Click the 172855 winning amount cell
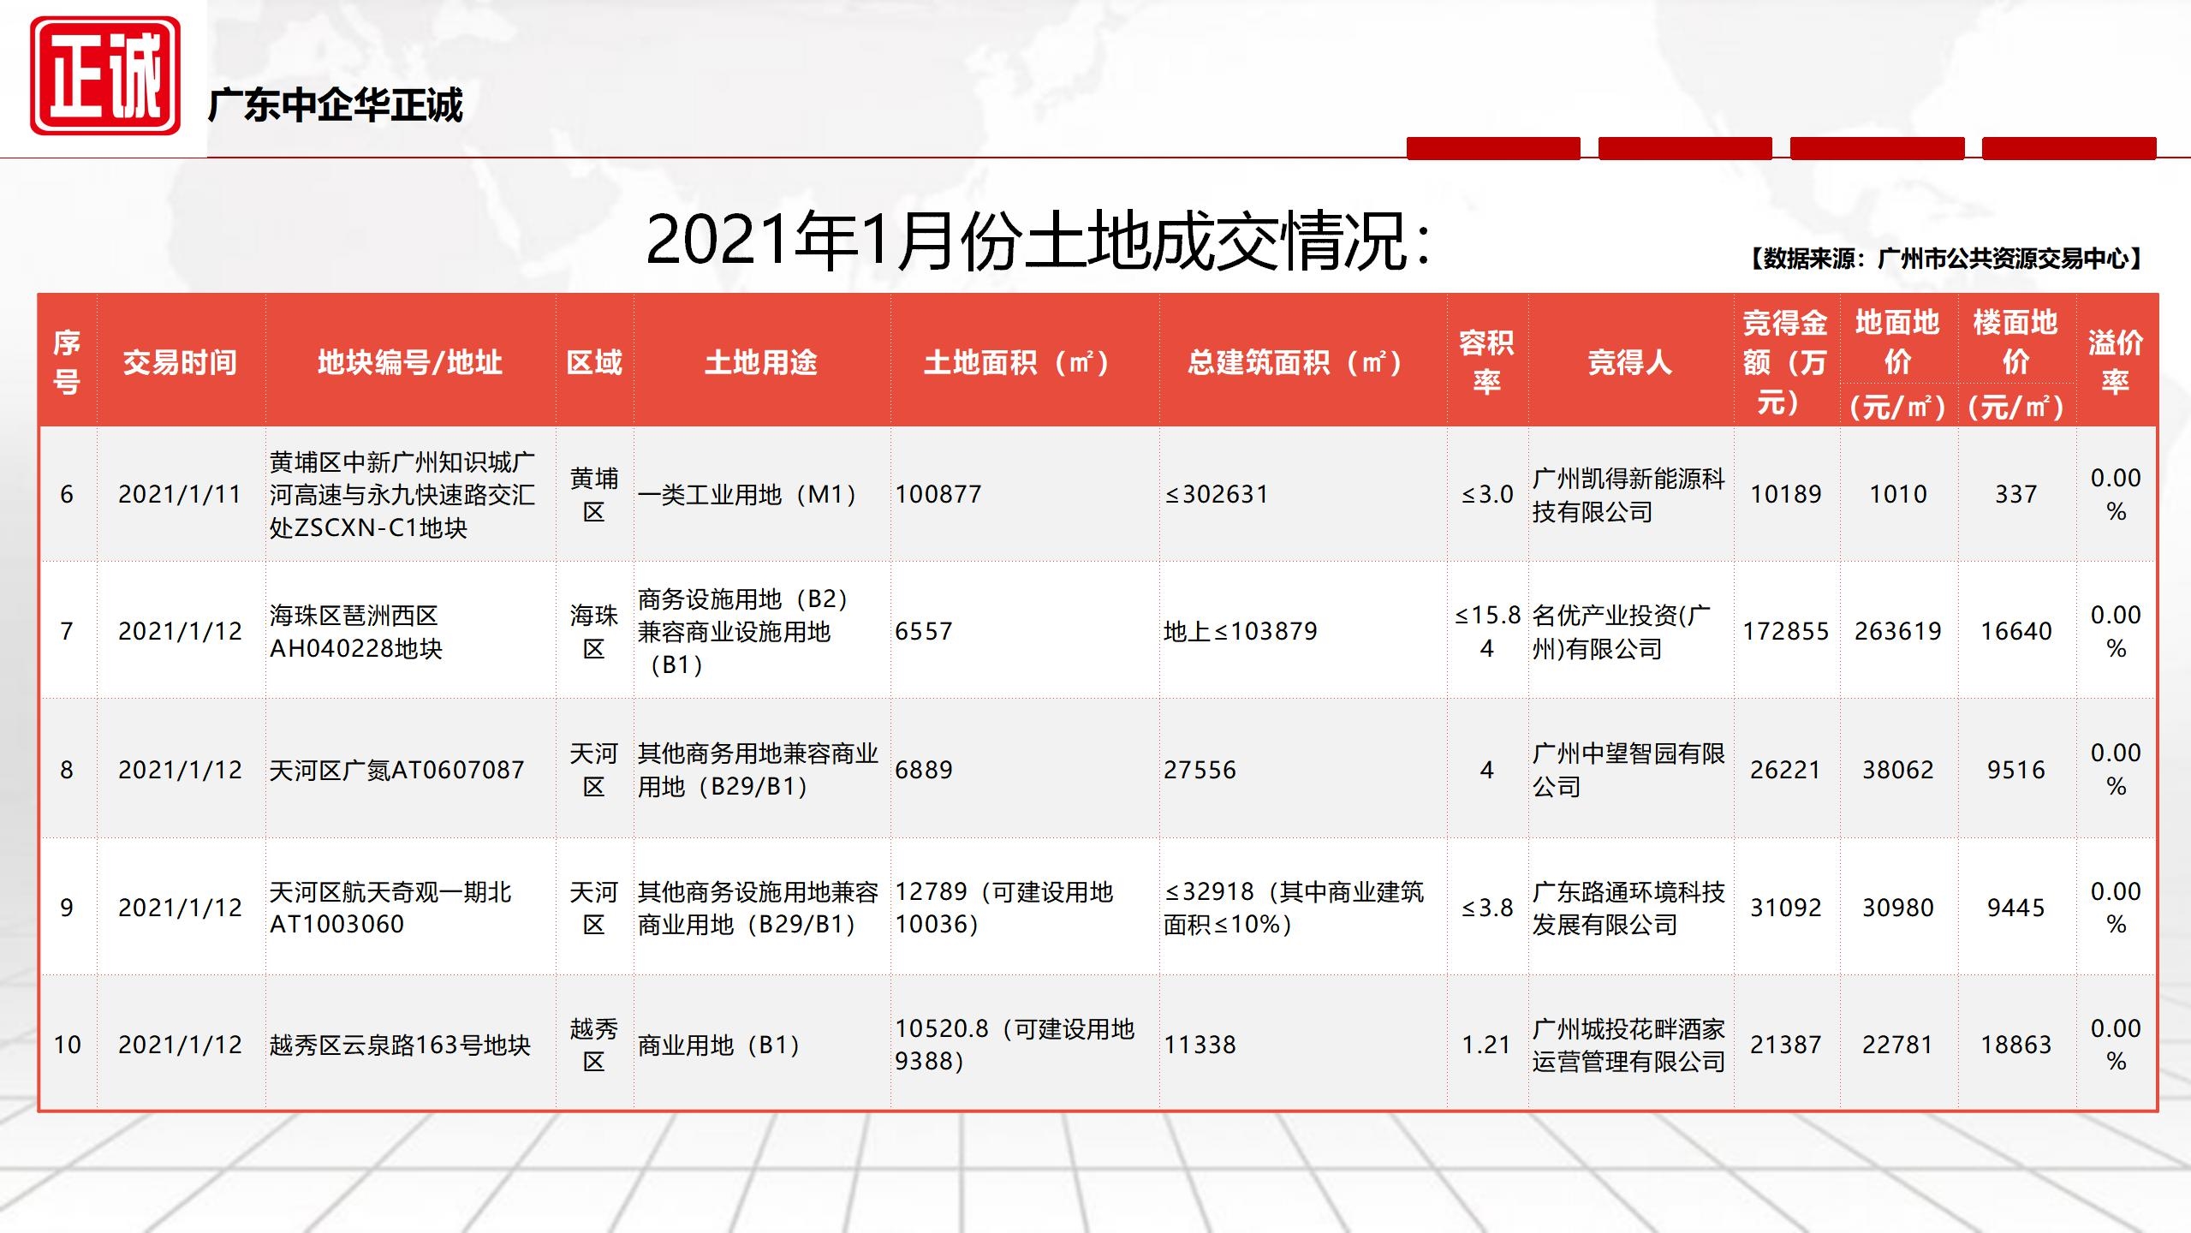Image resolution: width=2191 pixels, height=1233 pixels. tap(1785, 632)
